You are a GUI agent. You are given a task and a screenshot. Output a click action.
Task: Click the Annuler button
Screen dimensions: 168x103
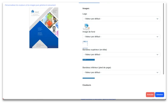[x=150, y=95]
